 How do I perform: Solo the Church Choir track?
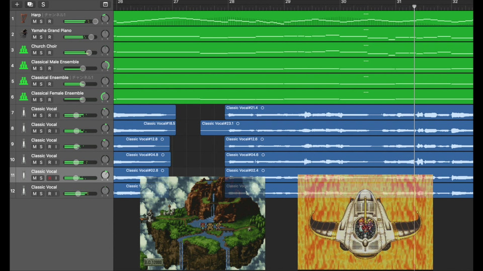[x=41, y=53]
